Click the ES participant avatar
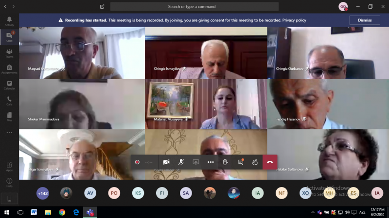This screenshot has height=218, width=389. pos(354,193)
